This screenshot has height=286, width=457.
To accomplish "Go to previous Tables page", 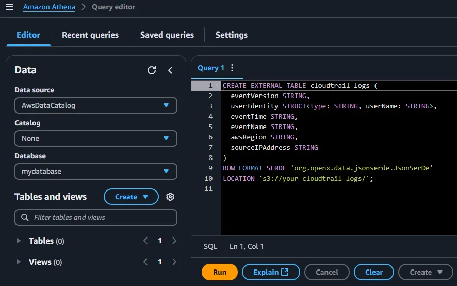I will pyautogui.click(x=145, y=241).
